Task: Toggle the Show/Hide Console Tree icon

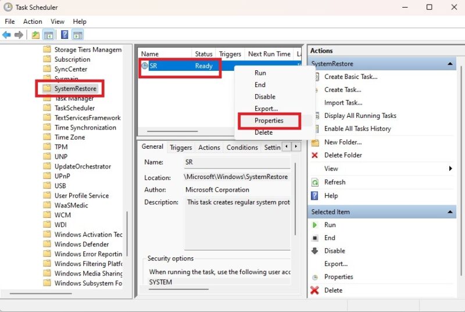Action: [x=48, y=35]
